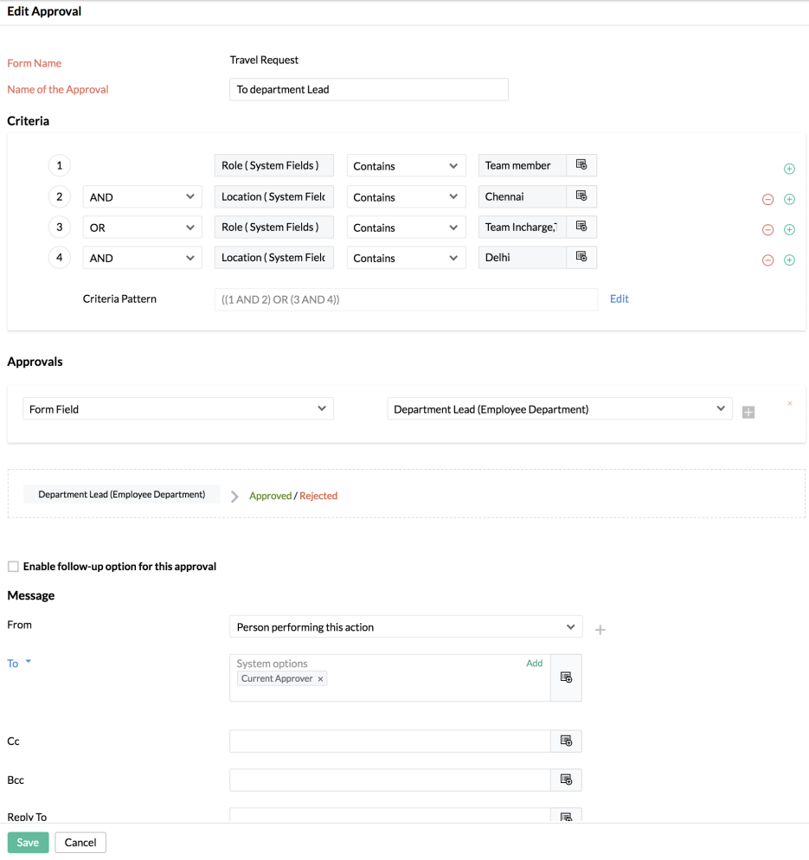
Task: Click the Save button
Action: click(28, 843)
